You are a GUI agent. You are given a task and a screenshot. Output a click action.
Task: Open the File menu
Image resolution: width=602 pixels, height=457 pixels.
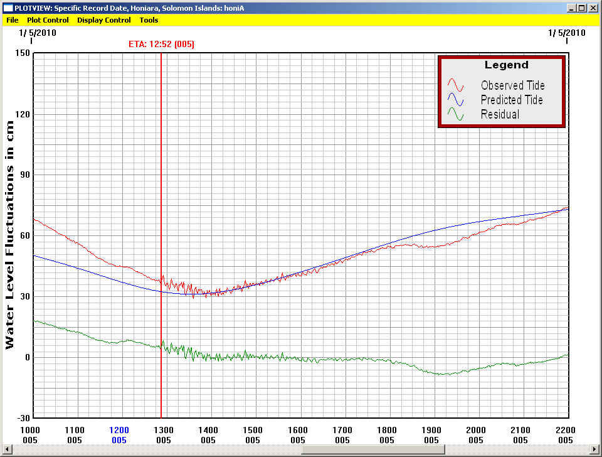(x=13, y=20)
